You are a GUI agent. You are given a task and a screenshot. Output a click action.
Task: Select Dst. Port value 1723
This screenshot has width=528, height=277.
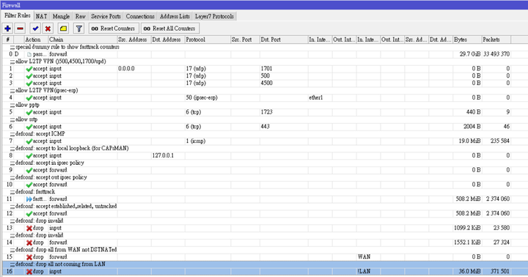tap(266, 112)
